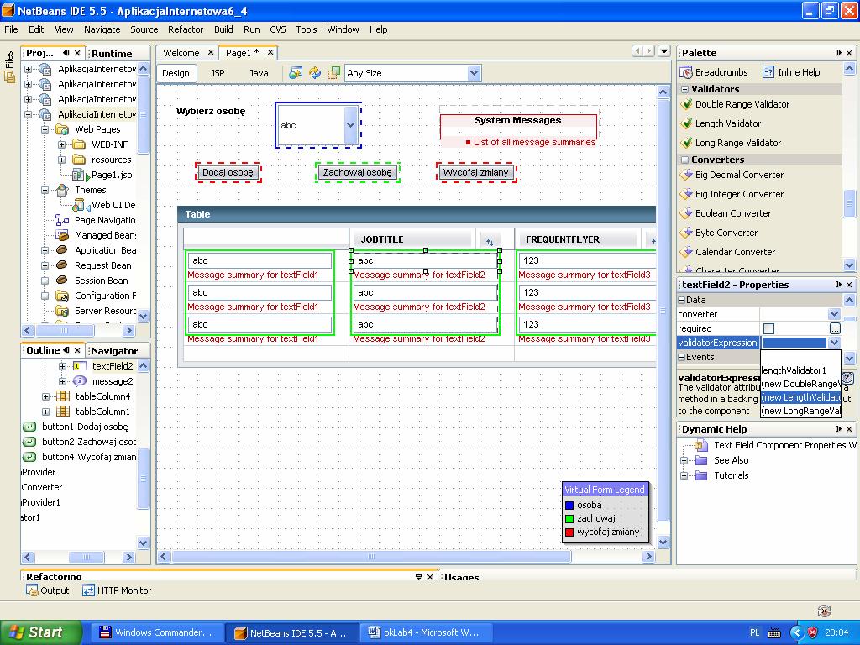Click the Dodaj osobę button
Screen dimensions: 860x645
(228, 172)
